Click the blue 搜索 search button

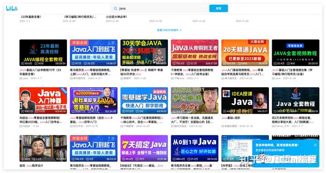pos(219,8)
